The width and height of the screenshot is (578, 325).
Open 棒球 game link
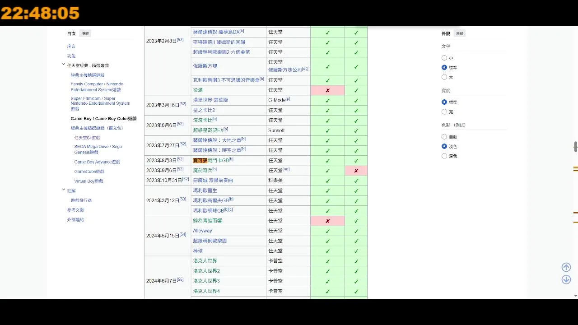pos(198,251)
